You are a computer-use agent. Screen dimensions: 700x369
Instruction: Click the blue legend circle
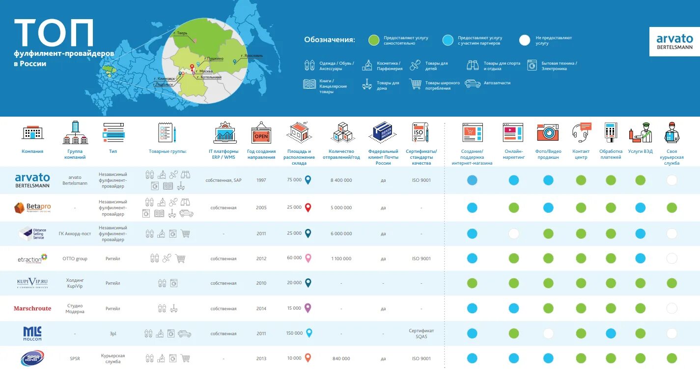[x=448, y=40]
